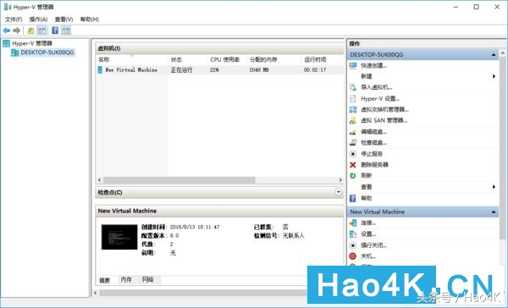Click the 创建时间 2018/8/13 value
Screen dimensions: 508x308
tap(195, 227)
